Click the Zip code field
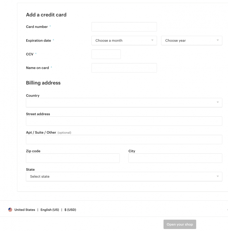Viewport: 228px width, 231px height. pyautogui.click(x=73, y=158)
